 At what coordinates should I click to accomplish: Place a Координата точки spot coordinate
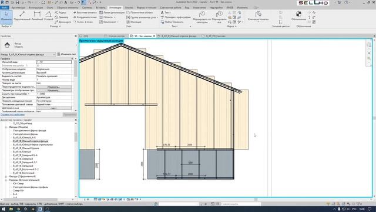tap(85, 17)
